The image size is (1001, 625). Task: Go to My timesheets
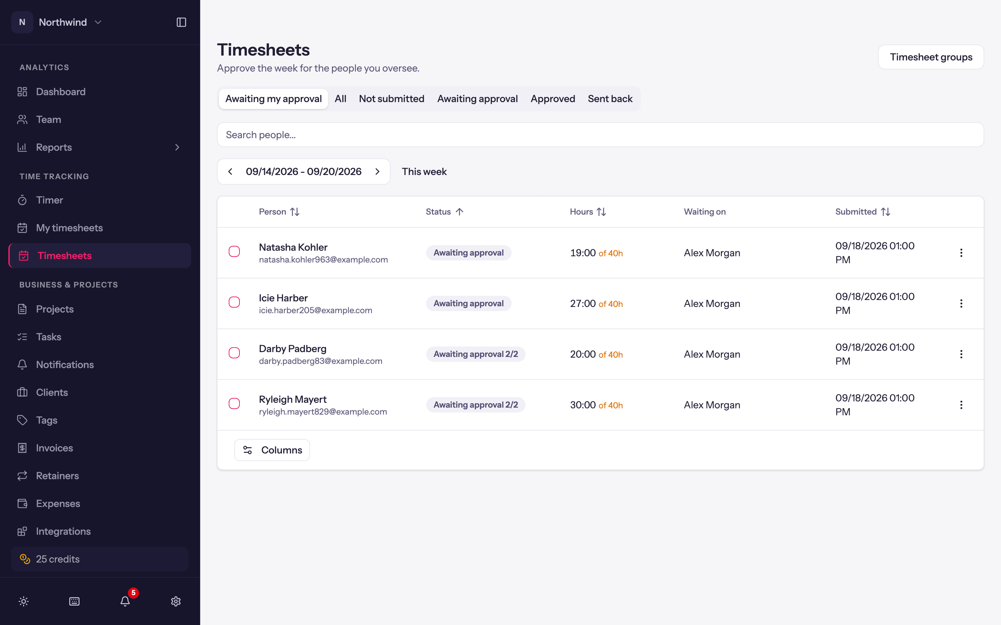[x=100, y=228]
